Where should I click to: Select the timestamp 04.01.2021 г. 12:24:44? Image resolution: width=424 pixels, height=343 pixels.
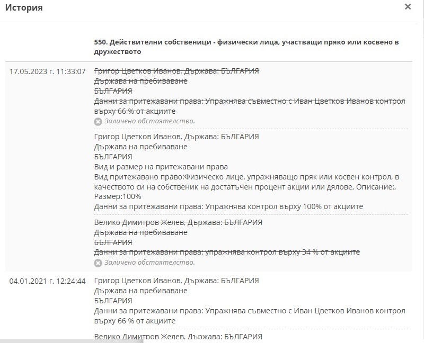47,281
